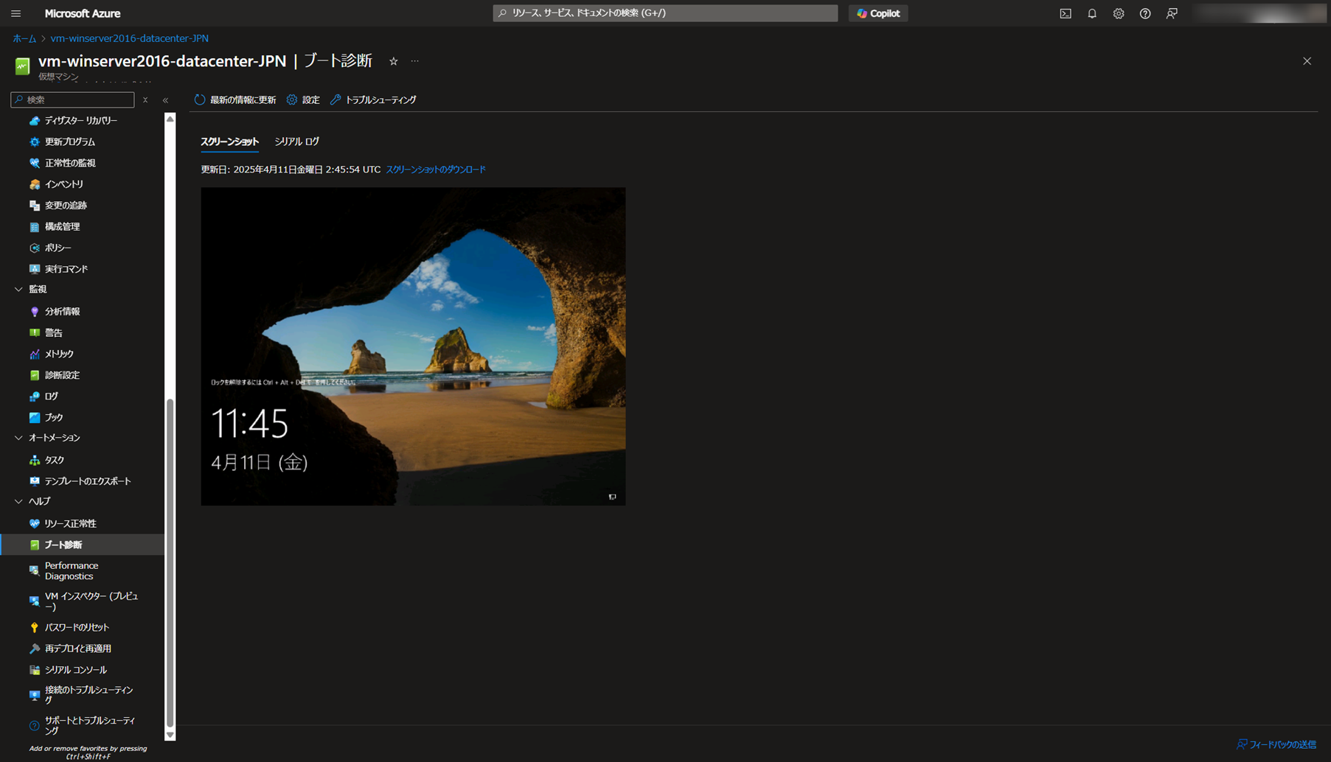1331x762 pixels.
Task: Collapse the オートメーション section
Action: (18, 438)
